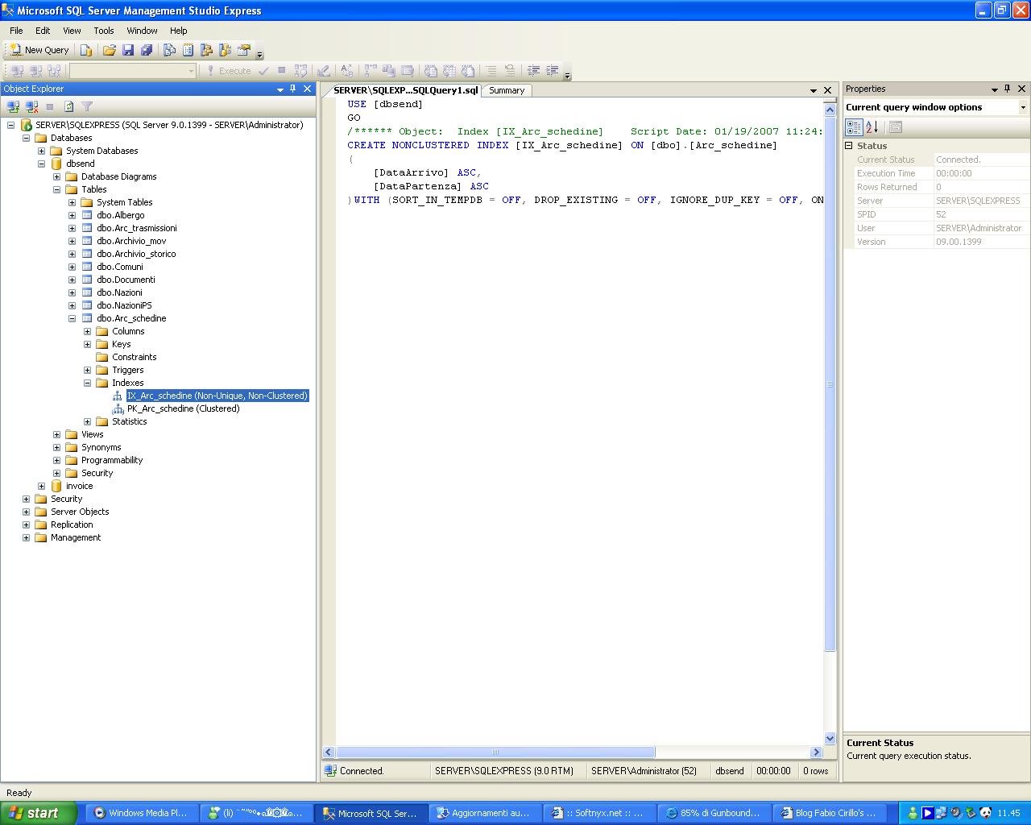Switch to the Summary tab
Image resolution: width=1031 pixels, height=825 pixels.
pyautogui.click(x=507, y=90)
